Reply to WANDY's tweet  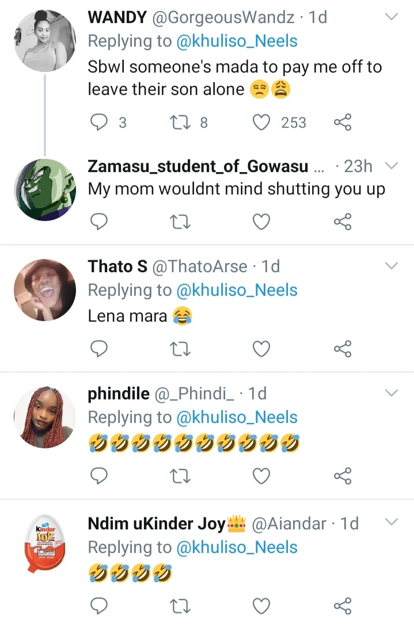(100, 122)
